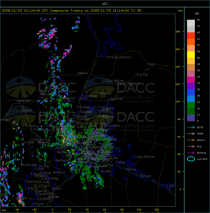210x213 pixels.
Task: Click the 50YD cyan arrow legend icon
Action: tap(191, 127)
